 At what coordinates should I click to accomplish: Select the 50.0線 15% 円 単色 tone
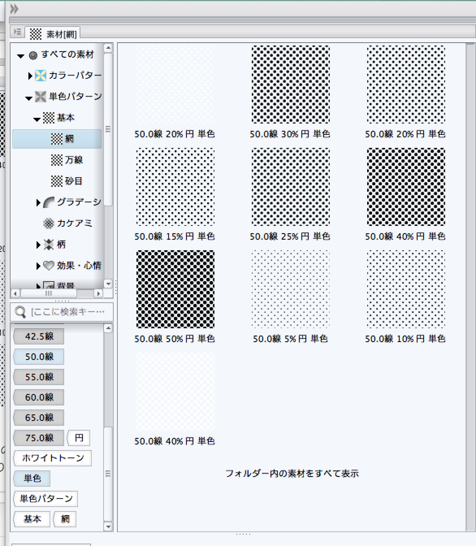pos(175,187)
